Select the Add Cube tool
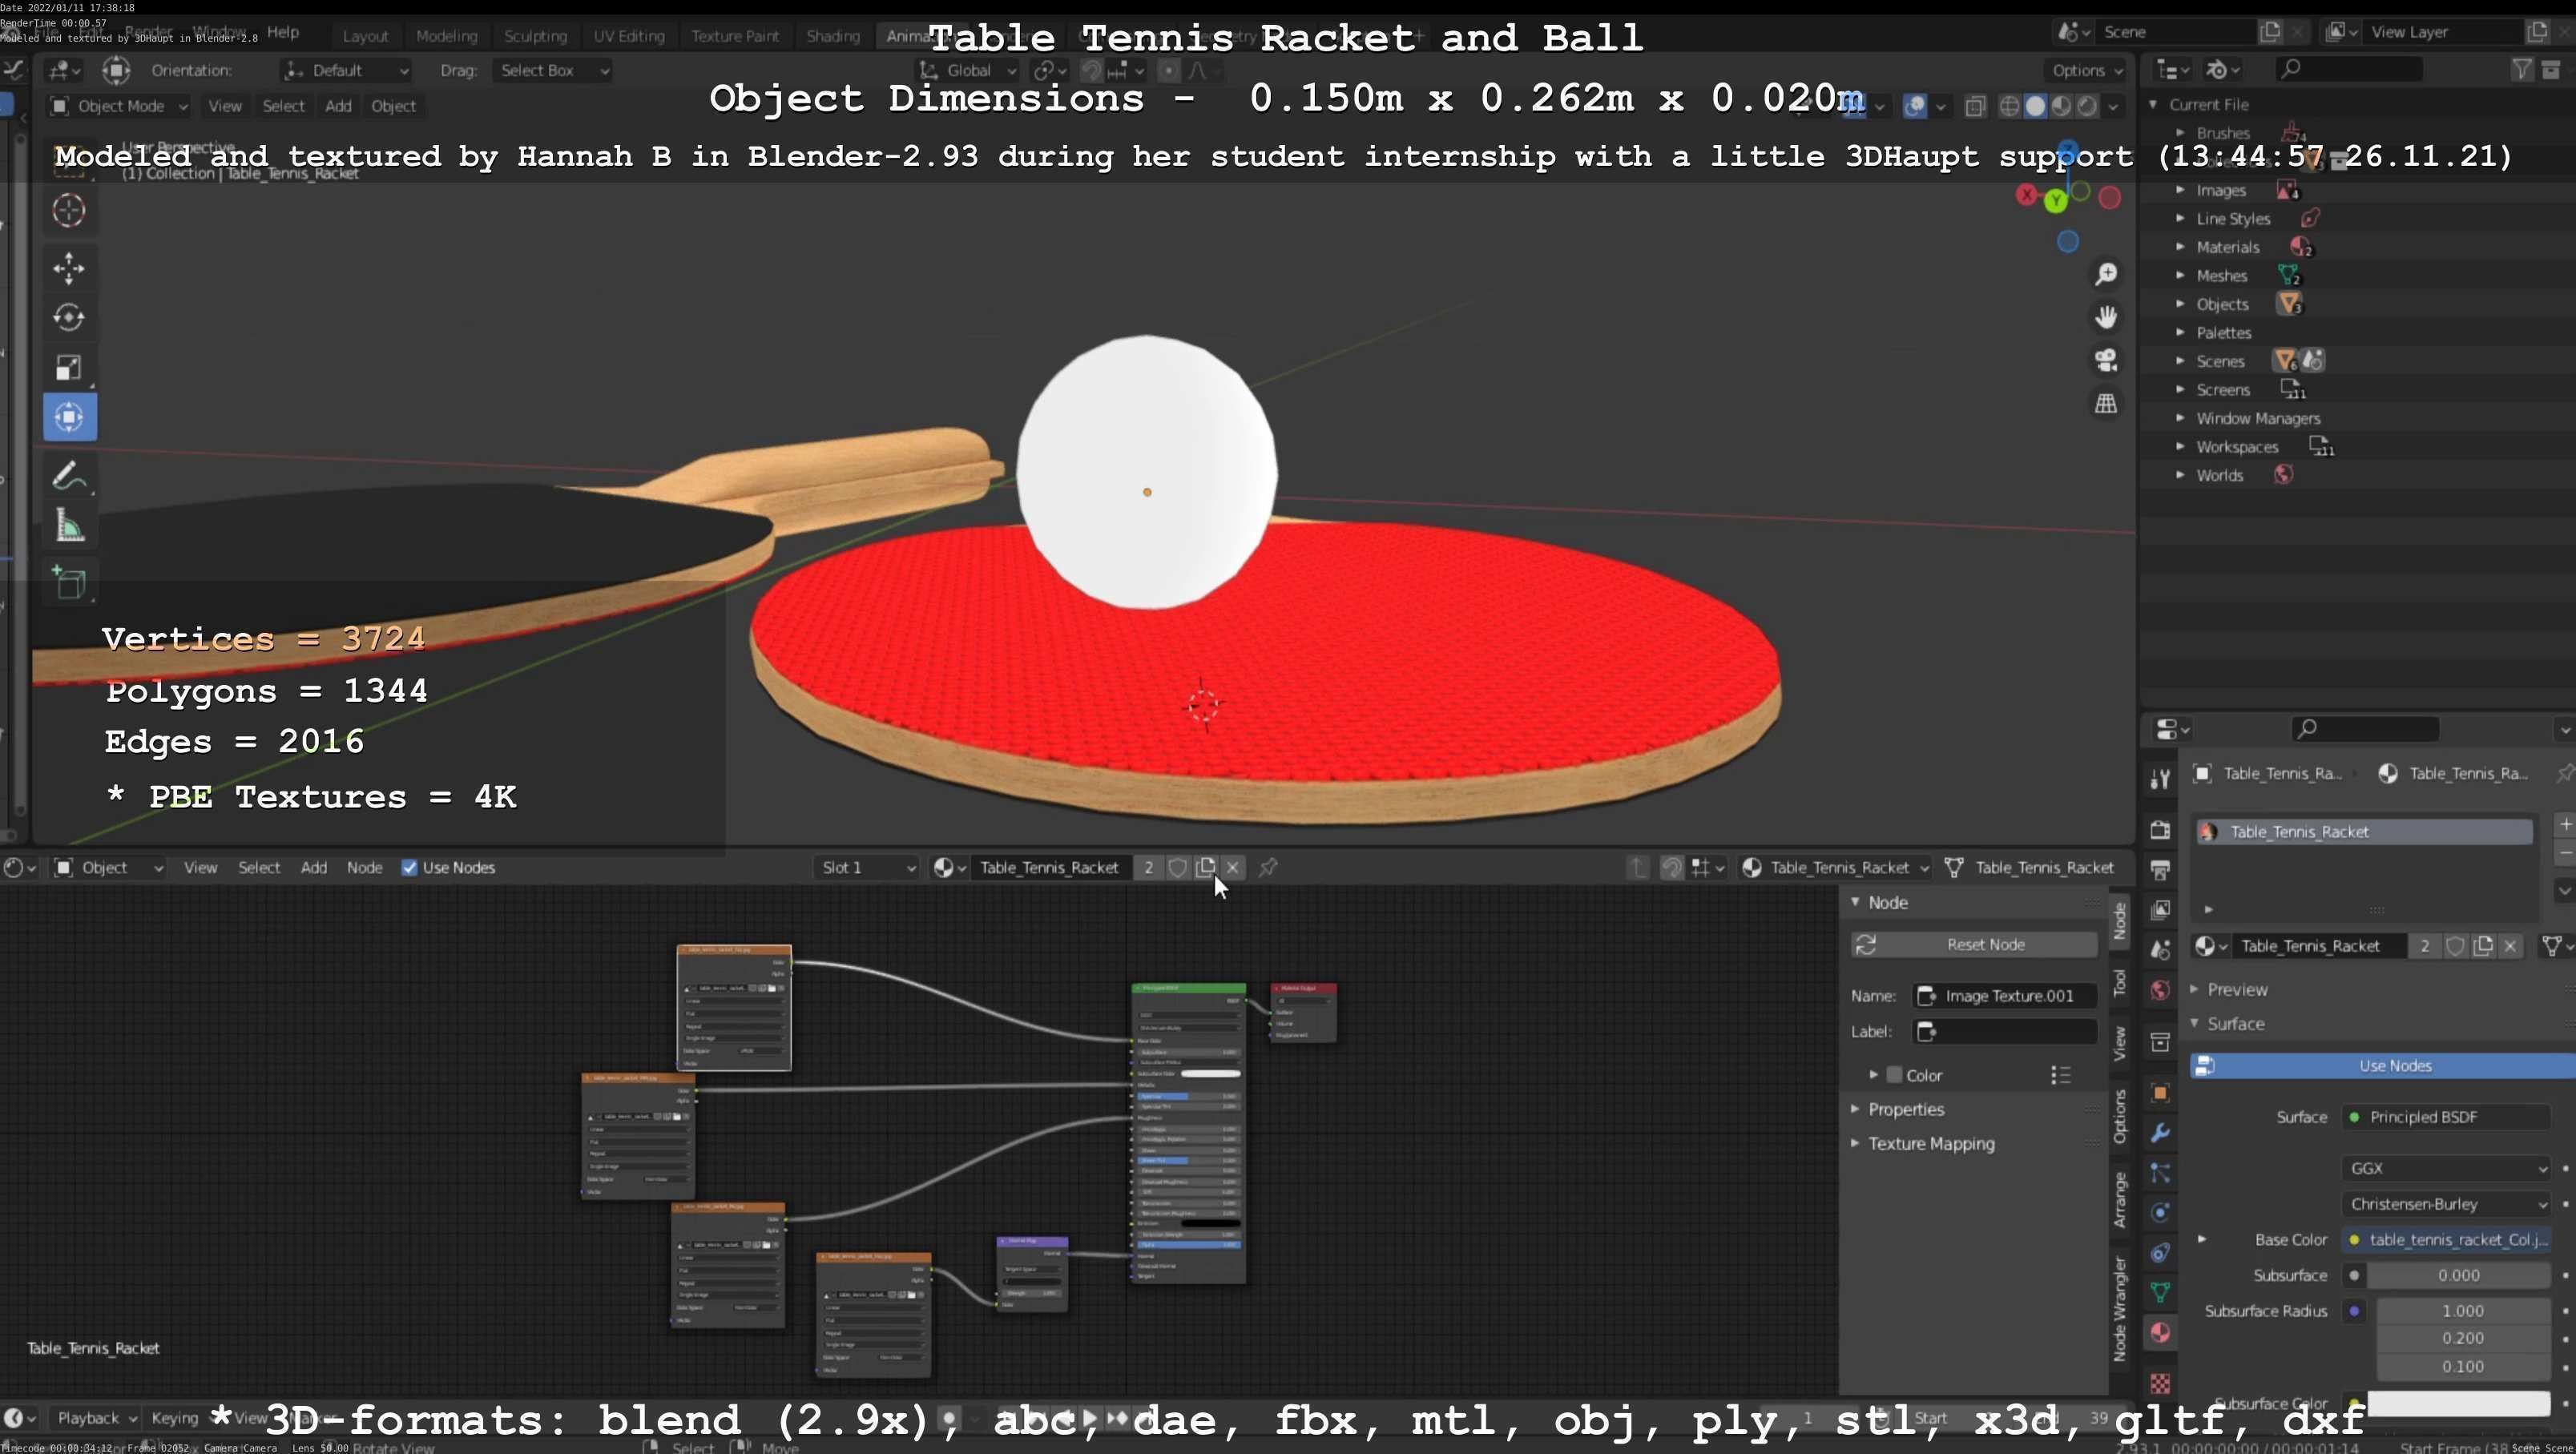 click(69, 582)
